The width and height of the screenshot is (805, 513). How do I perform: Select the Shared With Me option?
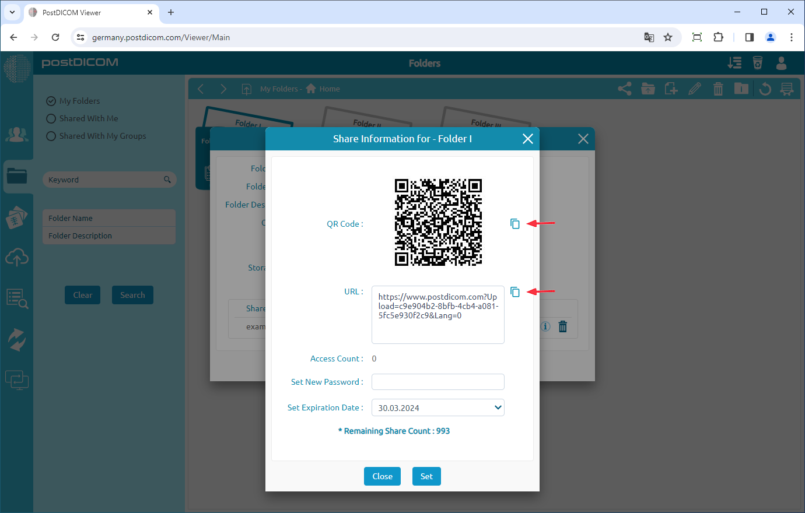pyautogui.click(x=51, y=118)
